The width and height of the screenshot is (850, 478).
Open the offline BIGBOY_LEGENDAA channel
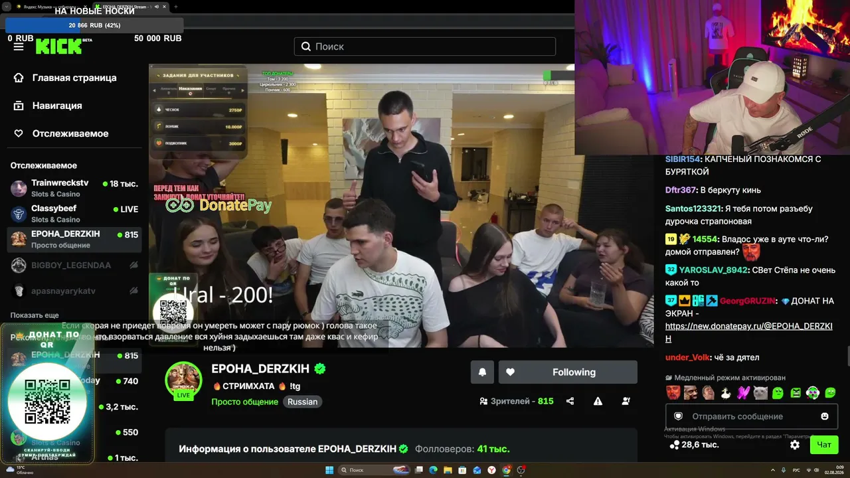click(x=74, y=265)
